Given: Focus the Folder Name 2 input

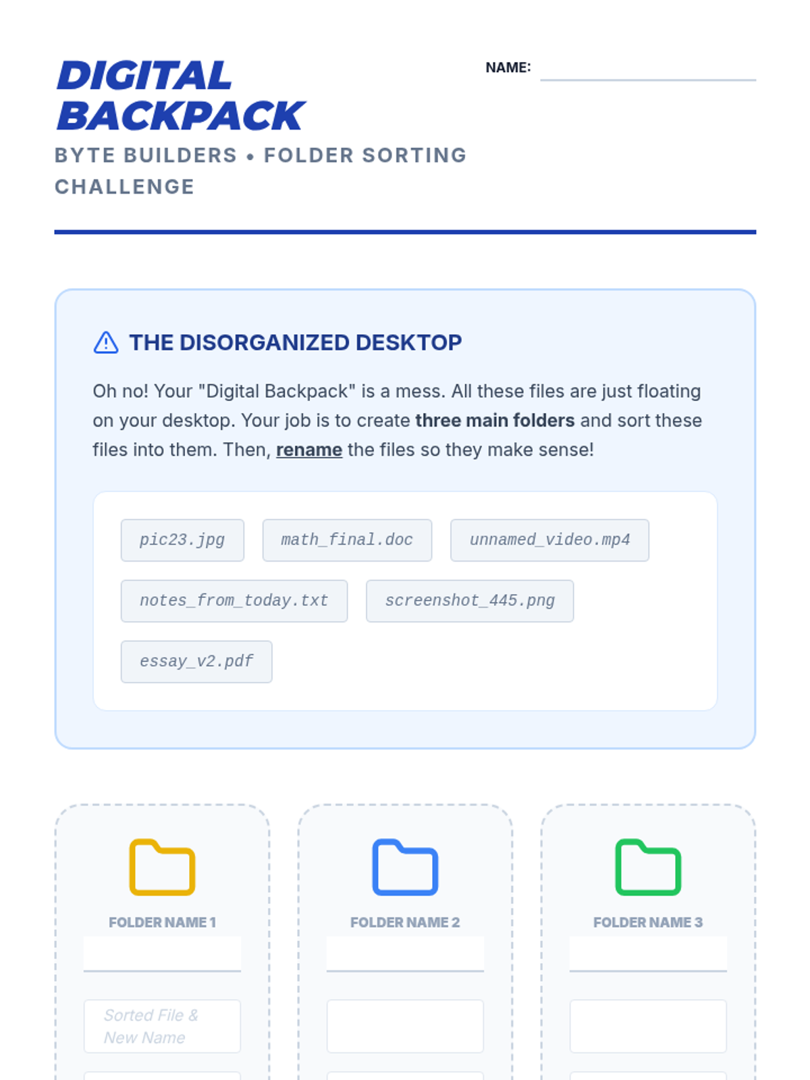Looking at the screenshot, I should (x=405, y=953).
